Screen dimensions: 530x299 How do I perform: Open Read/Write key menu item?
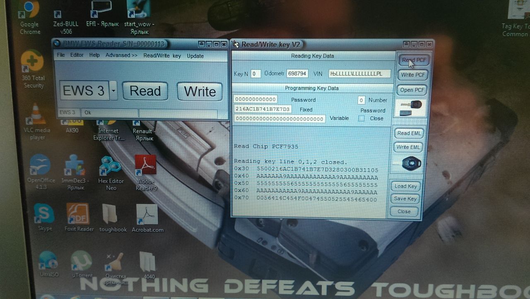(x=162, y=56)
